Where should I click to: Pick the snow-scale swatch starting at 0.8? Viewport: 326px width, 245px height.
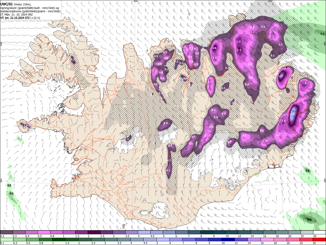[x=56, y=232]
